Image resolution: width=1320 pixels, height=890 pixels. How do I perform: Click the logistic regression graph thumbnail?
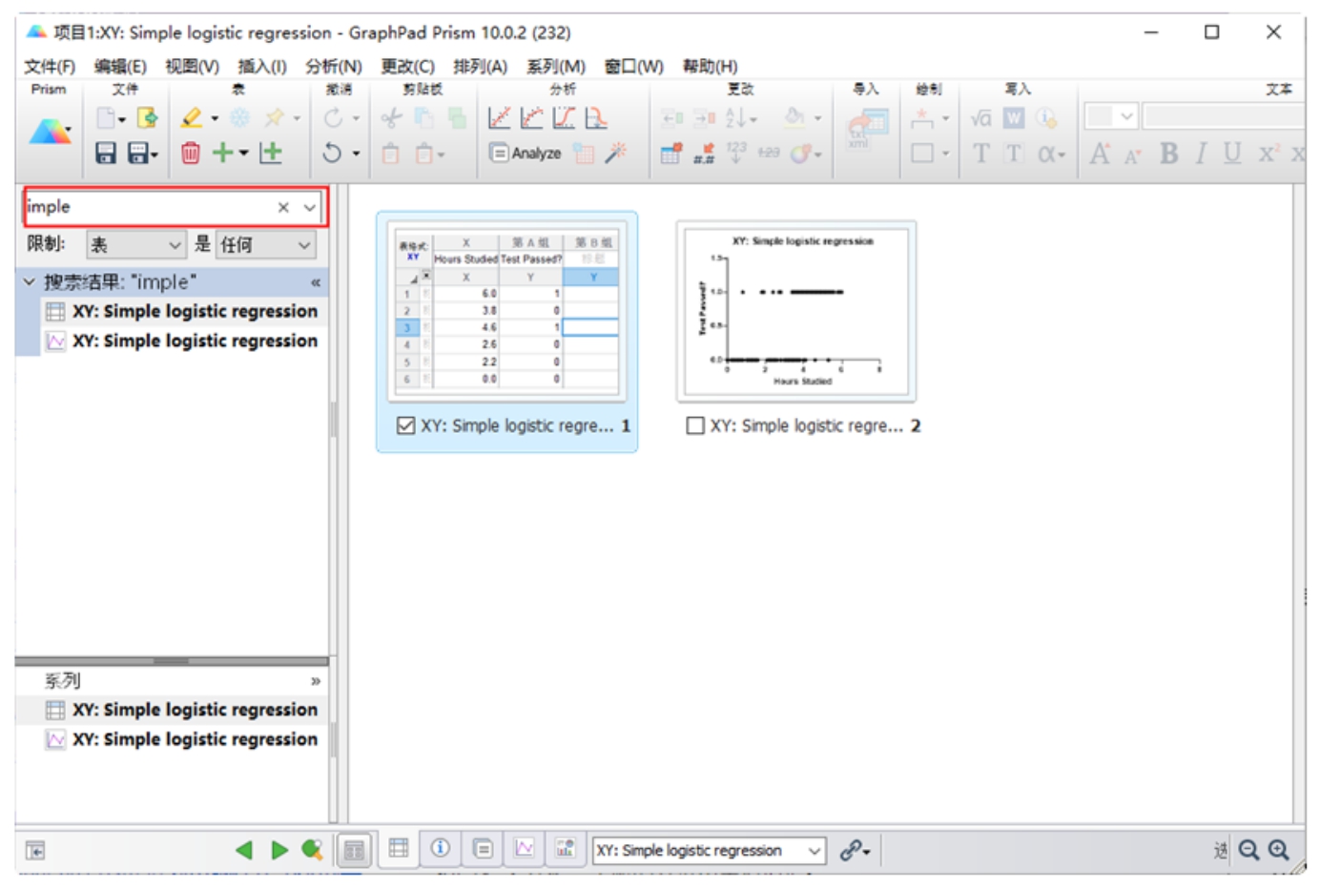click(796, 311)
